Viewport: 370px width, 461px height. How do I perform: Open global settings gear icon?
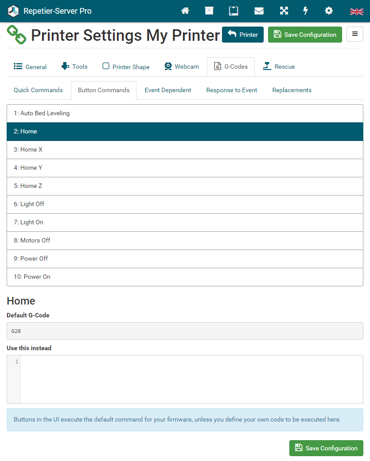329,11
